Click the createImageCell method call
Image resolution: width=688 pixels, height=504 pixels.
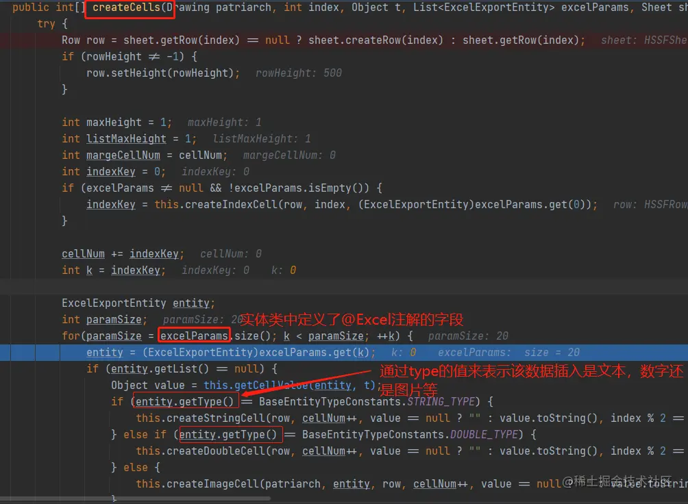214,484
